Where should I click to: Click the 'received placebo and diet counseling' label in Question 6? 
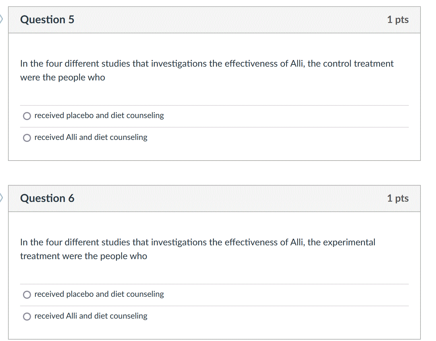pyautogui.click(x=99, y=294)
